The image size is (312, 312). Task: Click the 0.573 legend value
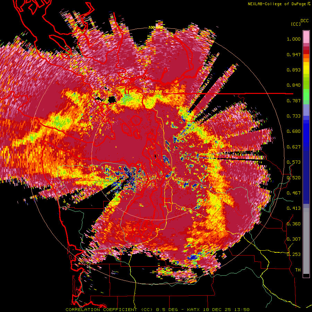tap(294, 162)
